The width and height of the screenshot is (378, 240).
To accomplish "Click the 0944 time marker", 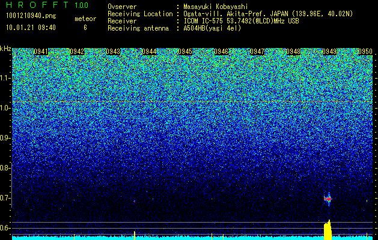I will coord(149,52).
